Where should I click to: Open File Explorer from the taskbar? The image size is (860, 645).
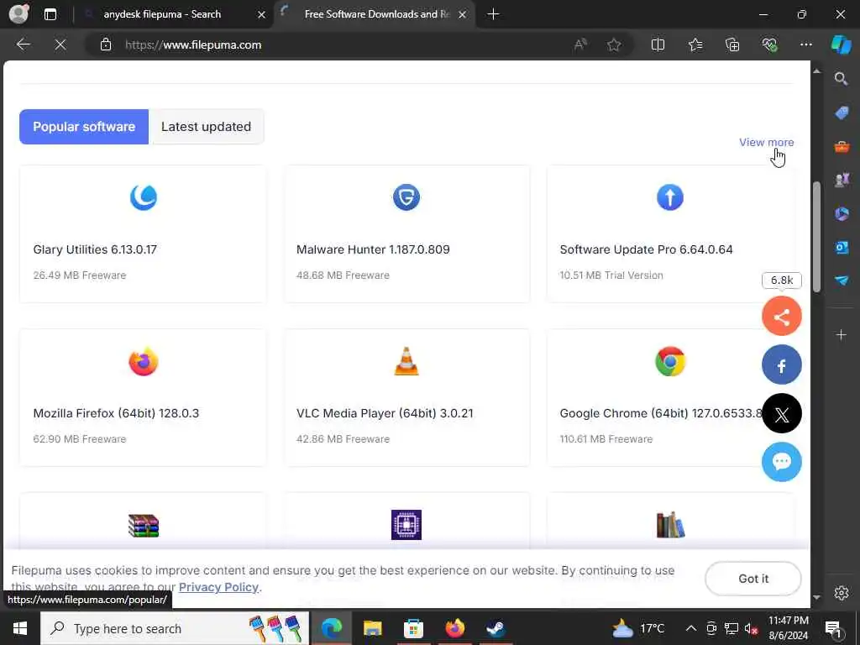tap(372, 628)
